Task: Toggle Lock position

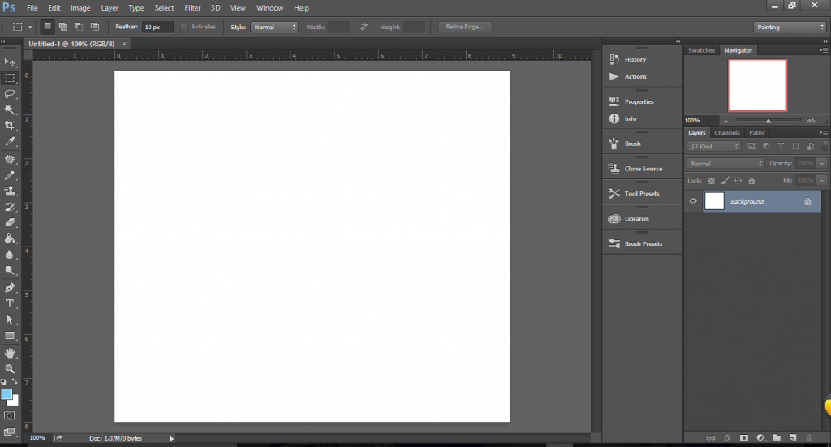Action: (x=738, y=181)
